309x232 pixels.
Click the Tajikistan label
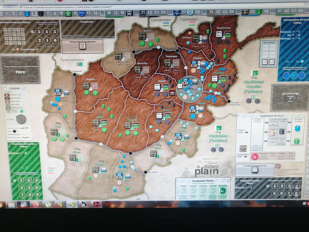click(x=188, y=19)
